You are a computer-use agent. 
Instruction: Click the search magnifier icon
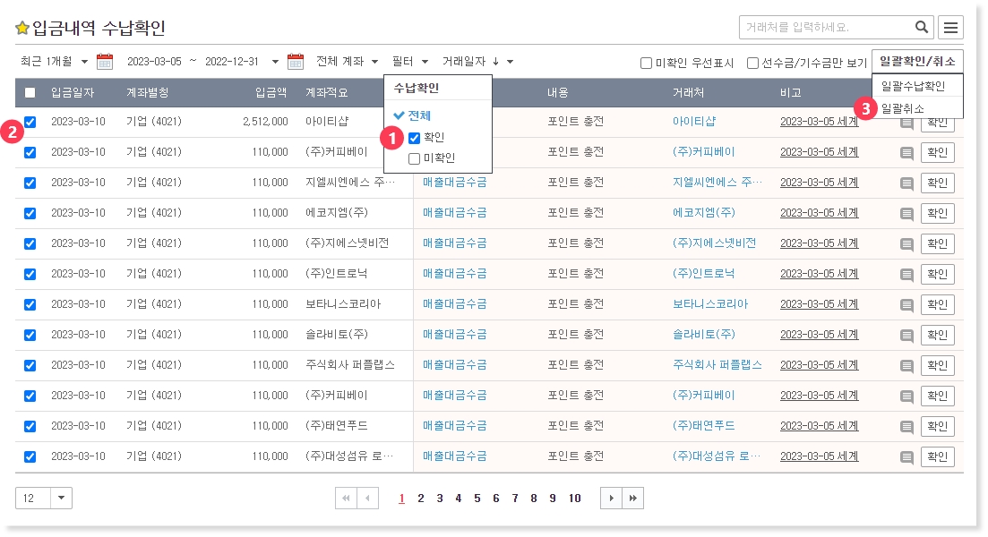click(921, 27)
